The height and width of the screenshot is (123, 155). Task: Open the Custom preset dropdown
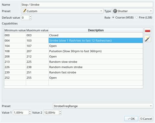pyautogui.click(x=62, y=11)
